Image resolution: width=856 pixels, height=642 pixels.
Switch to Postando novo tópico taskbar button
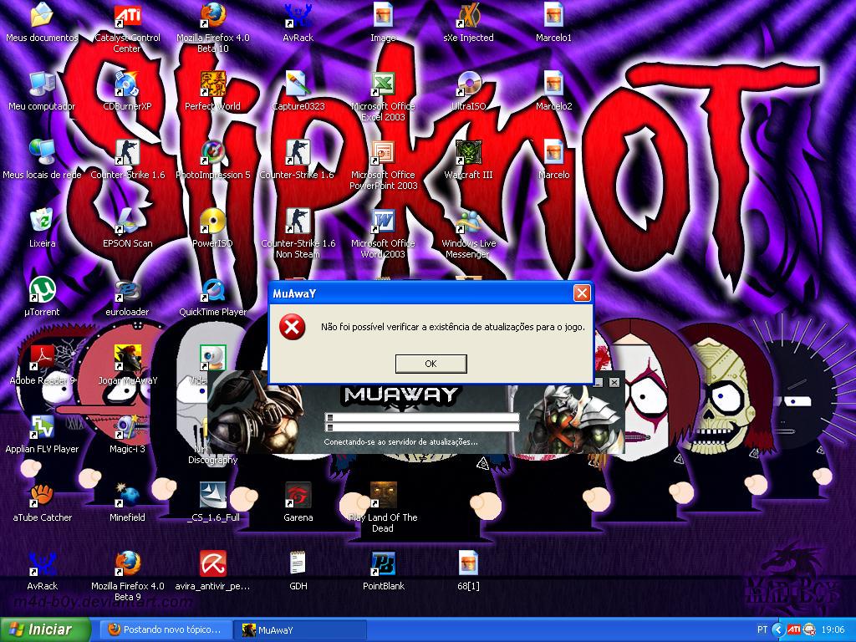(166, 629)
